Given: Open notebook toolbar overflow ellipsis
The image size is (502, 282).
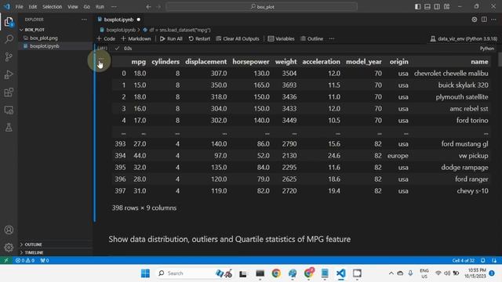Looking at the screenshot, I should [332, 38].
